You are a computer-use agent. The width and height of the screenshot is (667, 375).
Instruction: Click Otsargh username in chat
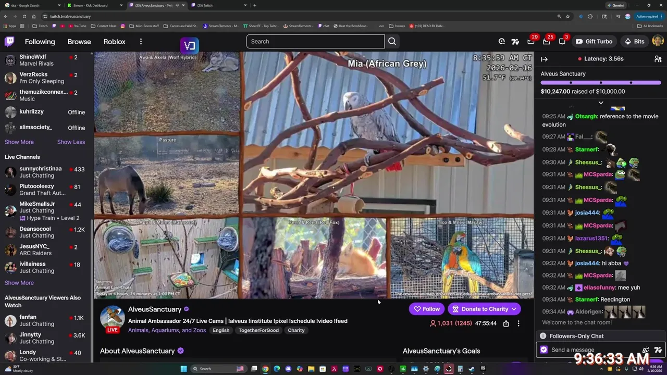pos(586,117)
